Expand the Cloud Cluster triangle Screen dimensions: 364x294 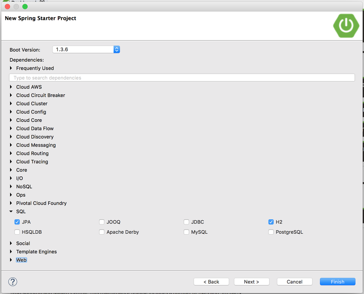(10, 104)
